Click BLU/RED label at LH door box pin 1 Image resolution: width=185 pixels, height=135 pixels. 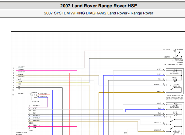(157, 115)
